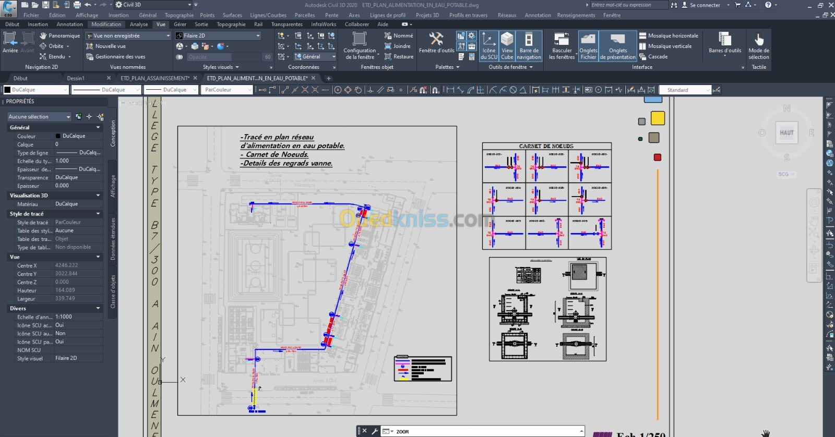The image size is (835, 437).
Task: Add a new drawing tab
Action: [329, 78]
